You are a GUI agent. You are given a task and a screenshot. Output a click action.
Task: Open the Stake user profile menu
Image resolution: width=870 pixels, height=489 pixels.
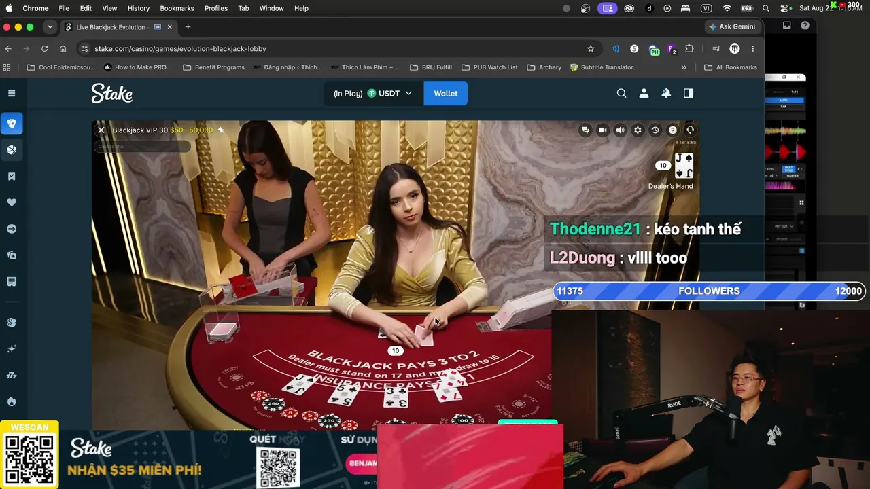click(x=644, y=93)
